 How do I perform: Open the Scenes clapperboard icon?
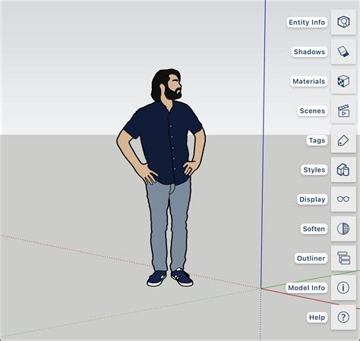343,111
